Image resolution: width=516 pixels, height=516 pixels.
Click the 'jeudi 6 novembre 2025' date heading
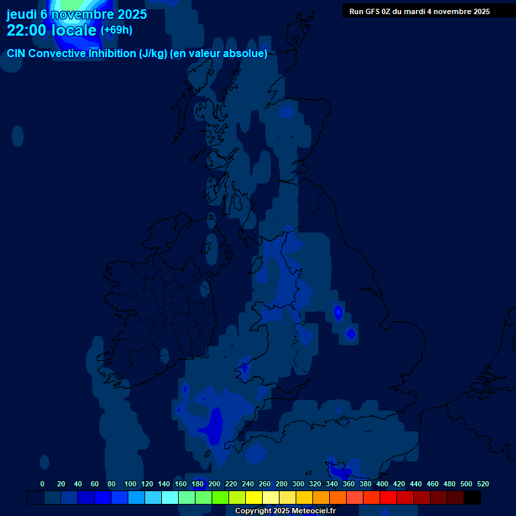pyautogui.click(x=77, y=14)
